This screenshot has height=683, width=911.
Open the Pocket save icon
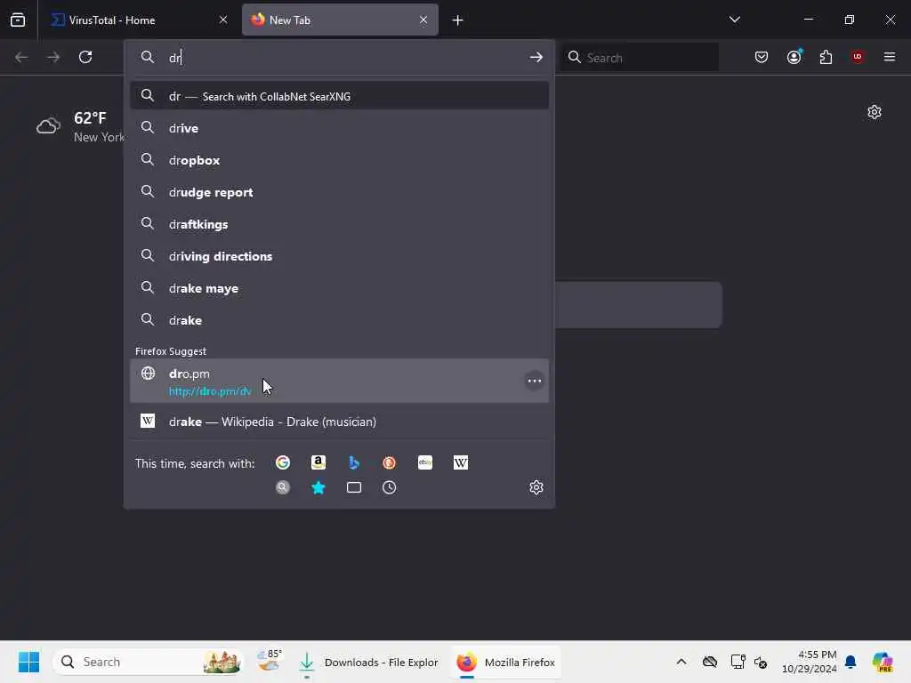pos(762,57)
